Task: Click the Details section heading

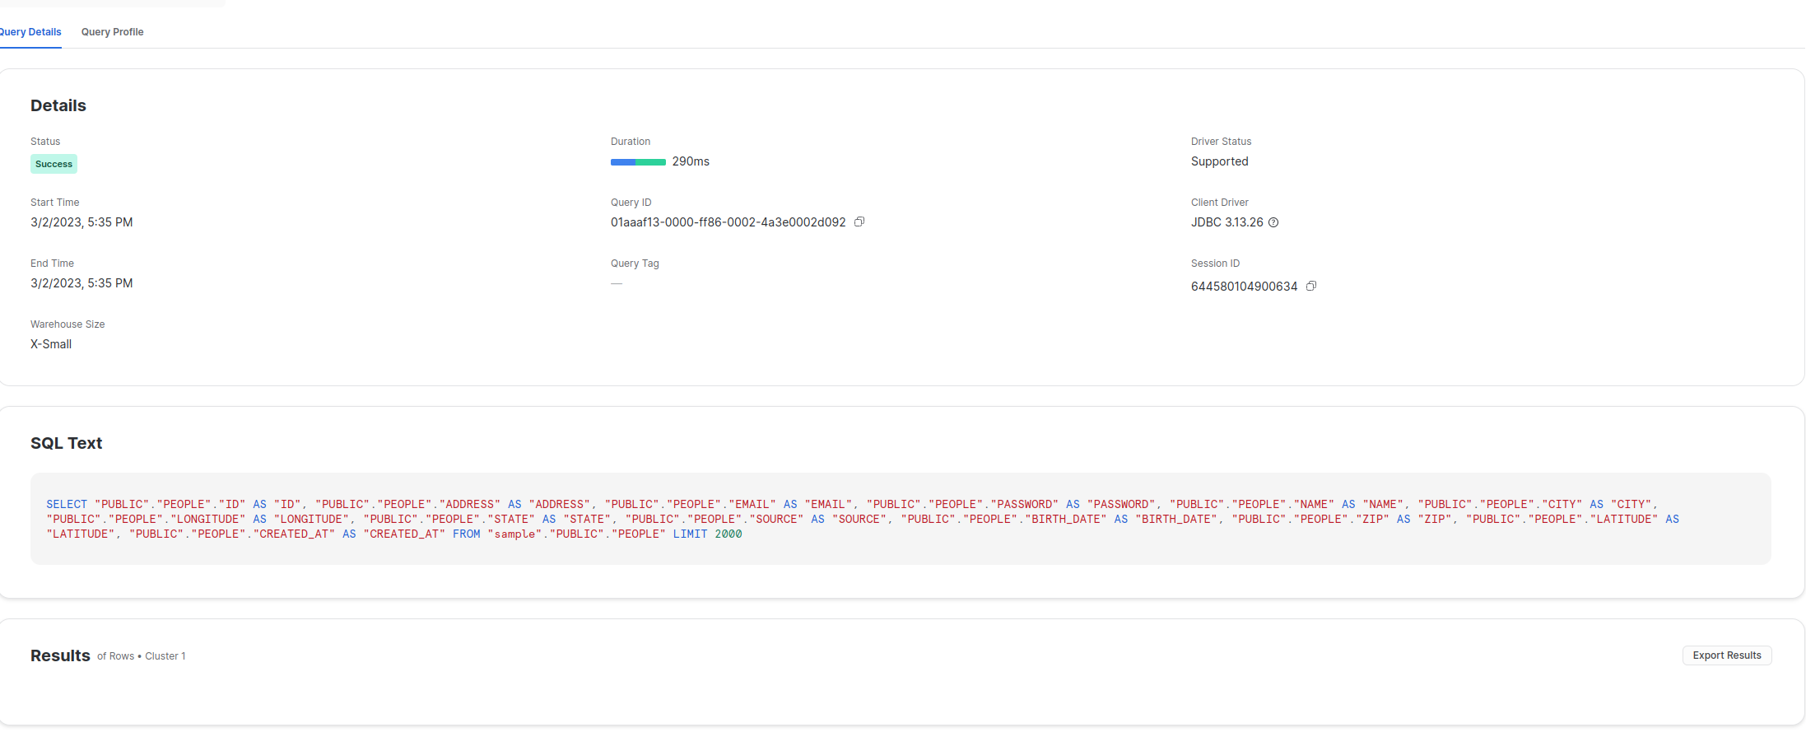Action: click(58, 105)
